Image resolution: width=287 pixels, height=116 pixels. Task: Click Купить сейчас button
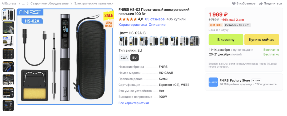click(261, 40)
